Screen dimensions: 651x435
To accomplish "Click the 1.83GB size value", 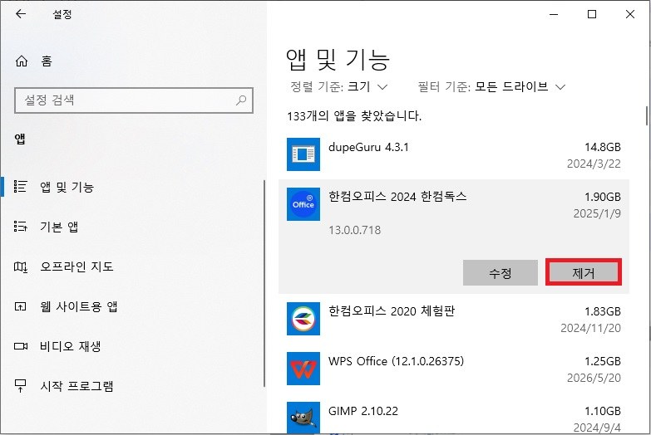I will 603,311.
